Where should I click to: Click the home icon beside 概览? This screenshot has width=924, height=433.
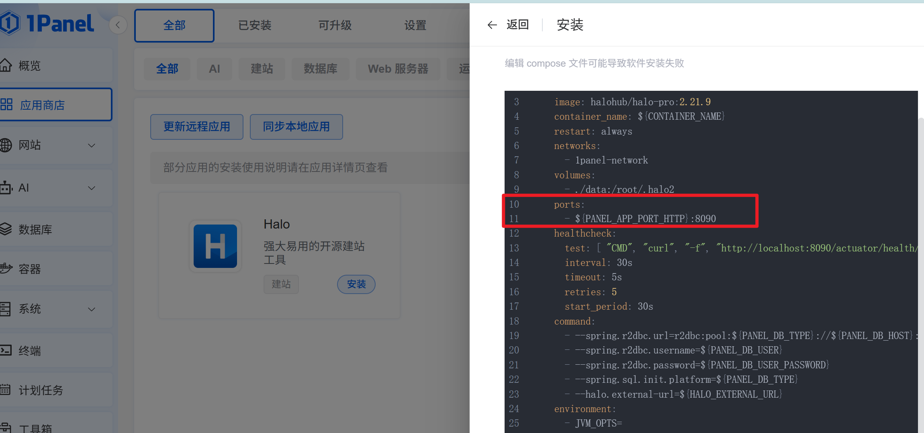[x=6, y=65]
